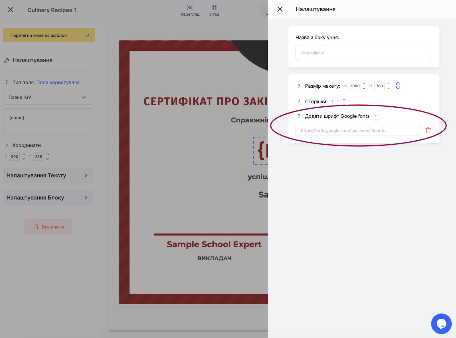
Task: Click the plus icon to add Google font
Action: coord(376,116)
